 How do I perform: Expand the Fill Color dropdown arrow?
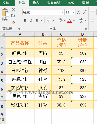pos(65,21)
